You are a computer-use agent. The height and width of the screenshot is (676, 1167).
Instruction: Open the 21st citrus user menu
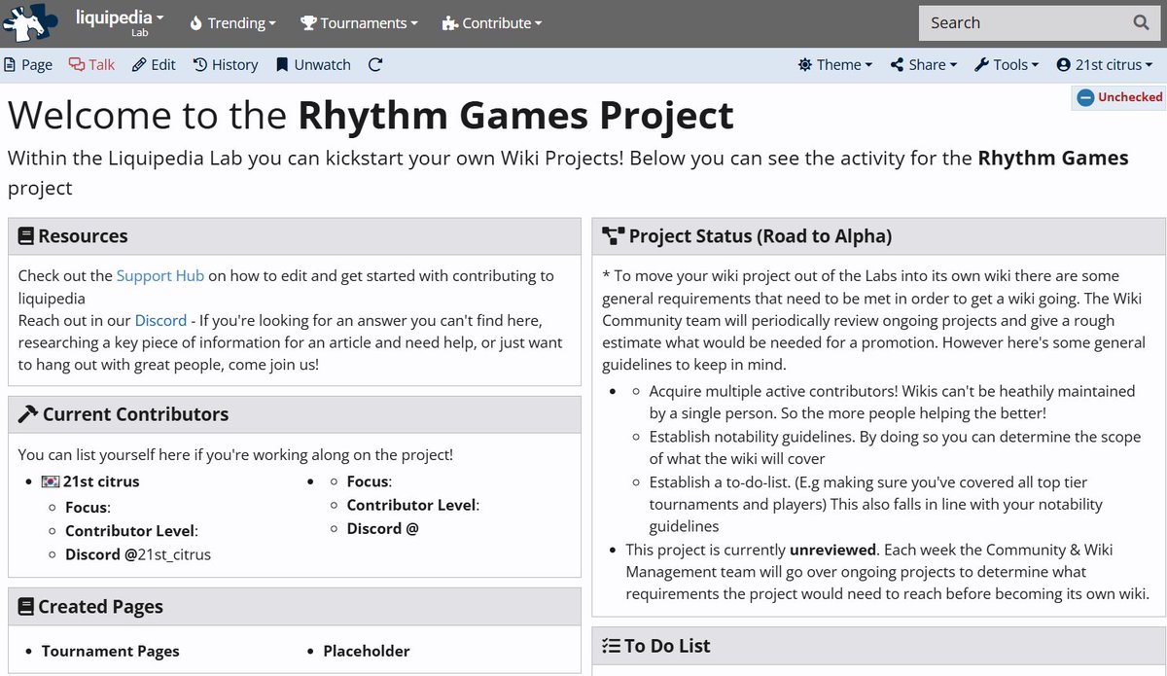point(1105,64)
